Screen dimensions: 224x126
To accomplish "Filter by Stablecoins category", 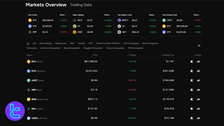I will pyautogui.click(x=61, y=43).
